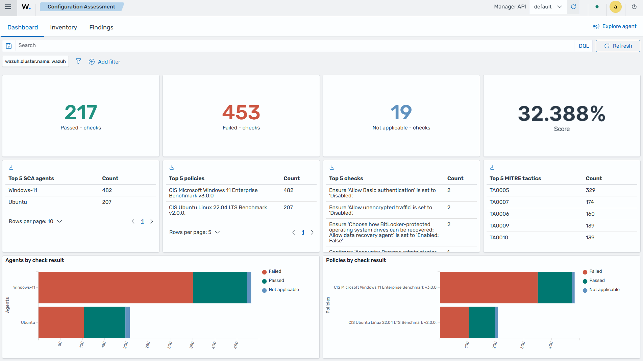Download Top 5 SCA agents table
Image resolution: width=643 pixels, height=361 pixels.
point(11,167)
